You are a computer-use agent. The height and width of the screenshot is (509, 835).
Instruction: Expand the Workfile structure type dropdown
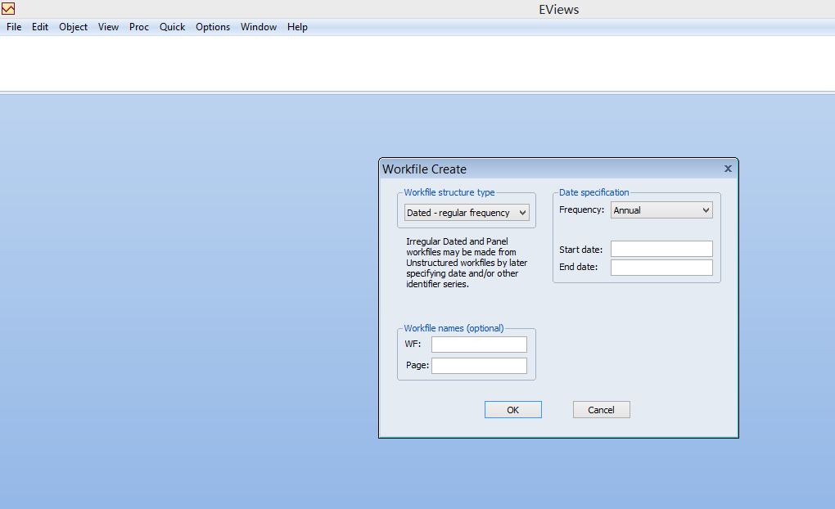coord(467,213)
